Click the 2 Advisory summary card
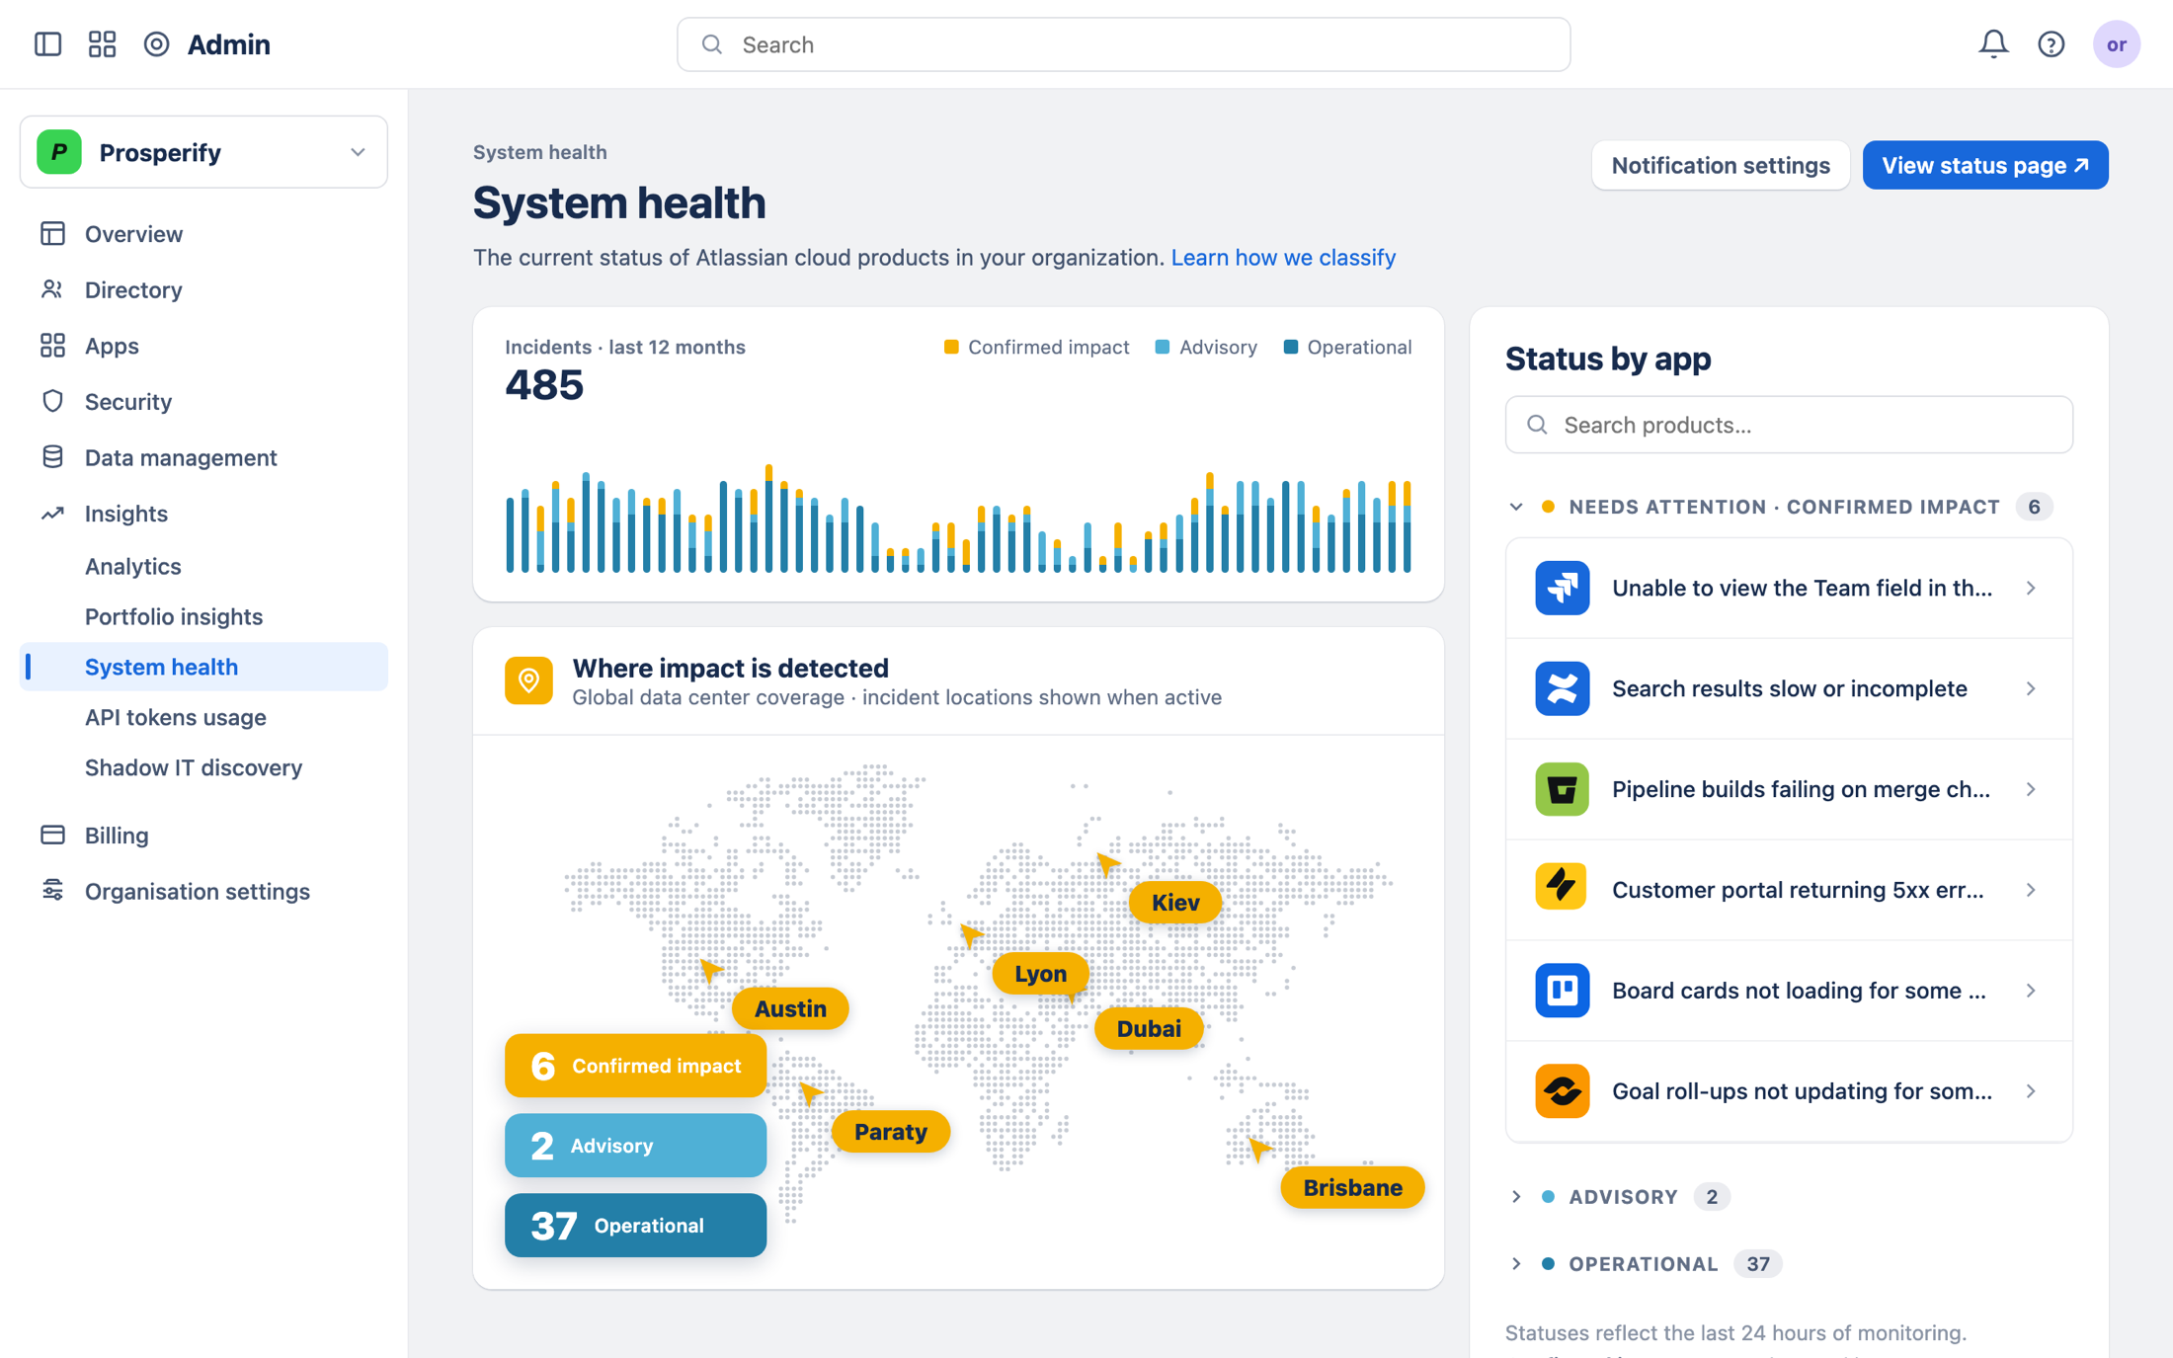The height and width of the screenshot is (1358, 2173). (x=635, y=1146)
